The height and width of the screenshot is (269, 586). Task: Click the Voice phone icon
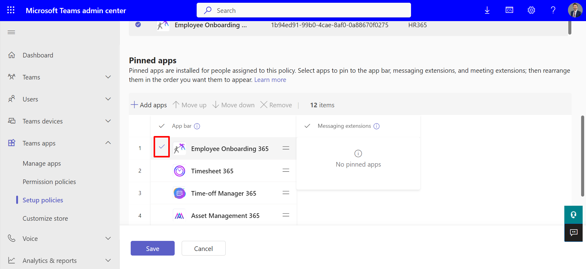pyautogui.click(x=12, y=238)
